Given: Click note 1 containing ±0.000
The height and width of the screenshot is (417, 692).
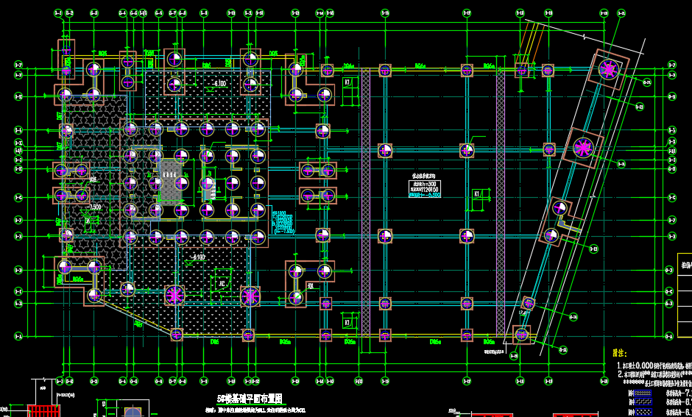Looking at the screenshot, I should click(654, 366).
